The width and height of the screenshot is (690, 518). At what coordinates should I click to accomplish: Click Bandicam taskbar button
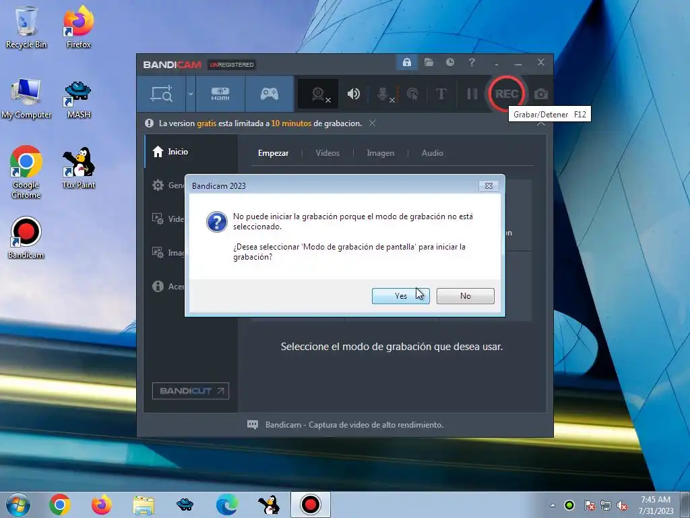click(x=310, y=505)
